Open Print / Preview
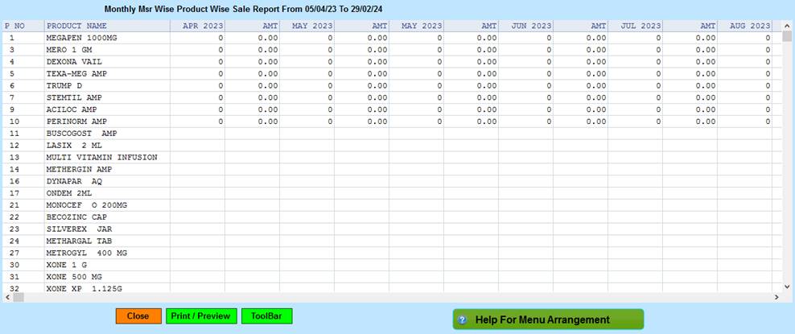The height and width of the screenshot is (334, 795). point(202,316)
